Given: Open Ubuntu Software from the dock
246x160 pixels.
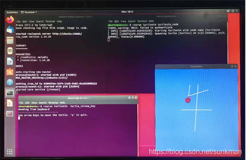Looking at the screenshot, I should click(10, 72).
